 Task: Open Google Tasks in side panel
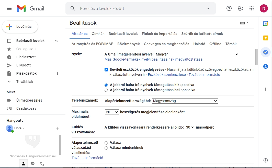tap(266, 52)
